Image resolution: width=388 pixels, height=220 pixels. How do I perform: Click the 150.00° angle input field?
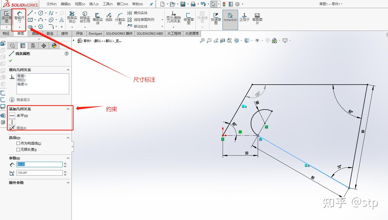[39, 173]
